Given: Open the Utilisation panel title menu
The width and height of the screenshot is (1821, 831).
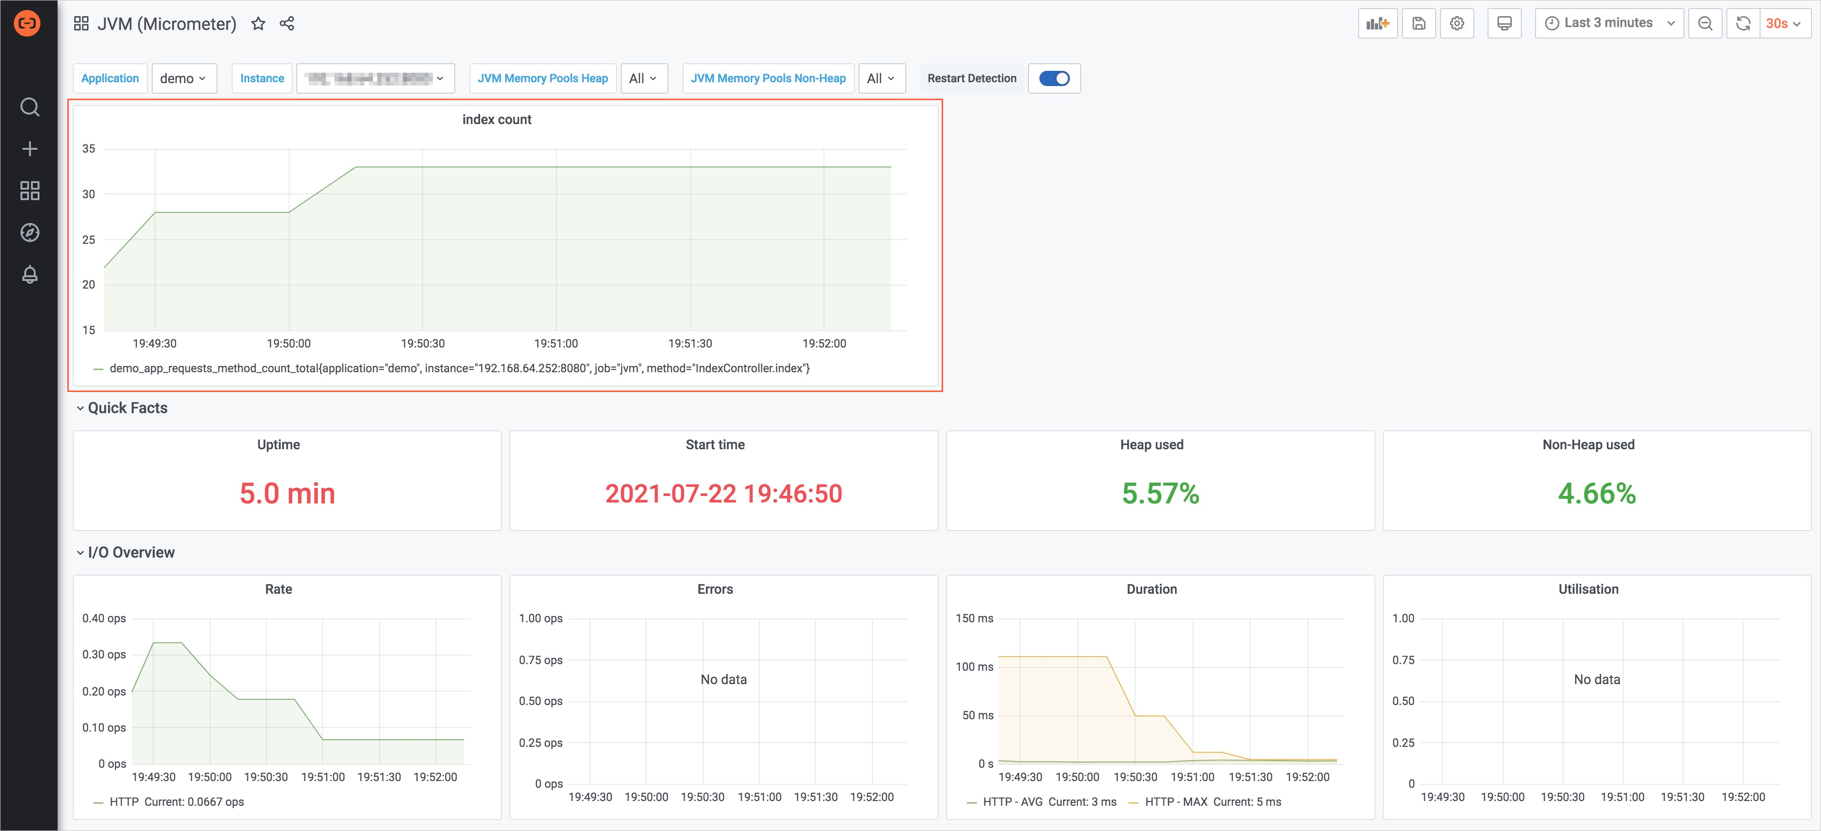Looking at the screenshot, I should (1588, 589).
